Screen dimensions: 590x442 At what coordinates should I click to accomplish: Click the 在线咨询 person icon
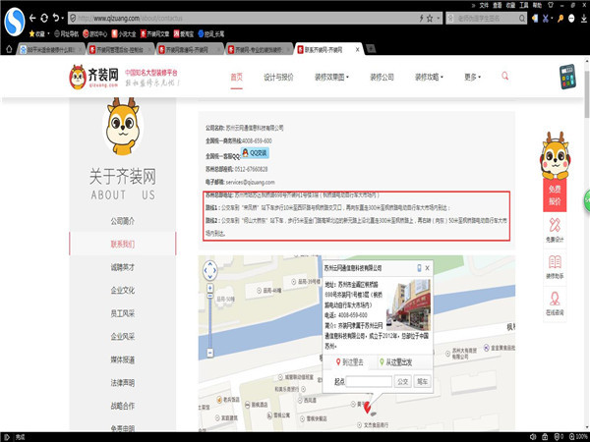555,299
